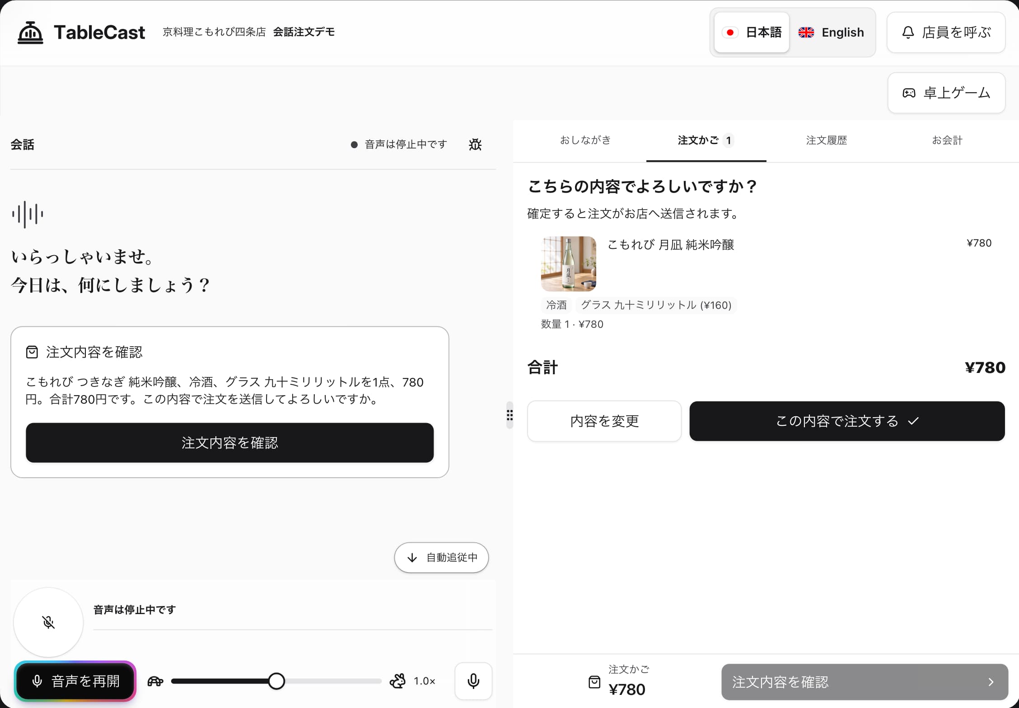Resume voice with 音声を再開 button
This screenshot has height=708, width=1019.
click(x=75, y=681)
